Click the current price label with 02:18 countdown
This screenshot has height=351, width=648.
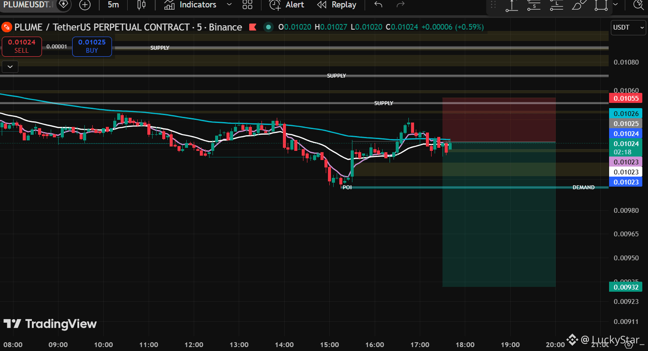625,148
